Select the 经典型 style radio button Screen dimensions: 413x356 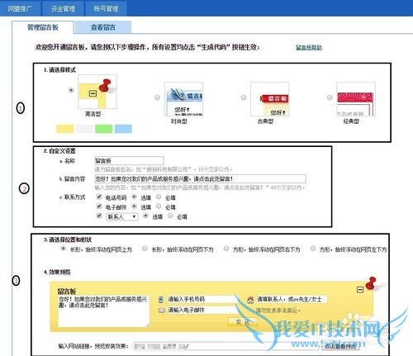click(330, 97)
